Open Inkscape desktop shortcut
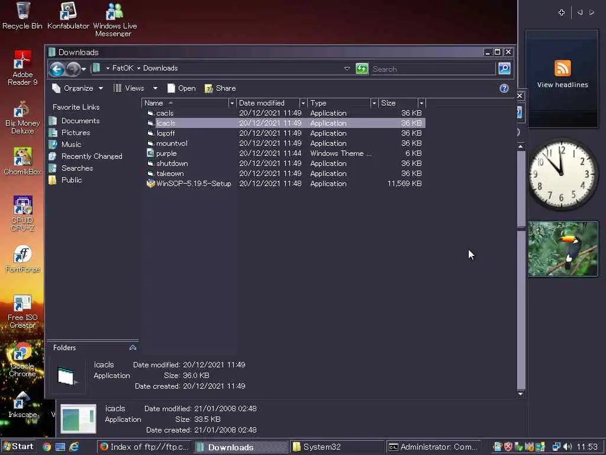The image size is (606, 455). pyautogui.click(x=22, y=404)
